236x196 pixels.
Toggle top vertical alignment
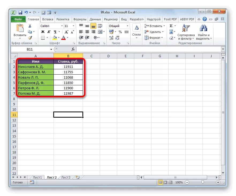tap(81, 26)
